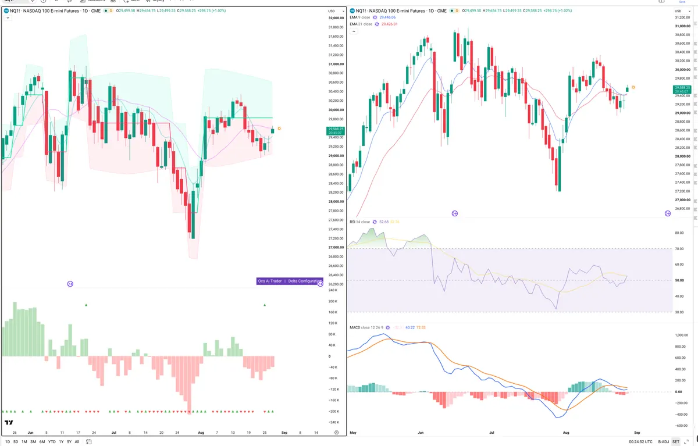Screen dimensions: 698x446
Task: Click the Ocs Ai Trader Delta Configuration label
Action: pyautogui.click(x=289, y=281)
